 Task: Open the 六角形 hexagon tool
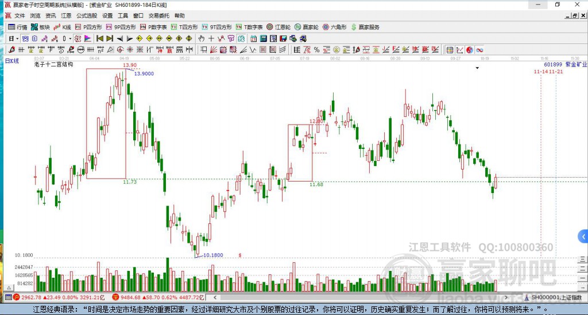pyautogui.click(x=335, y=27)
